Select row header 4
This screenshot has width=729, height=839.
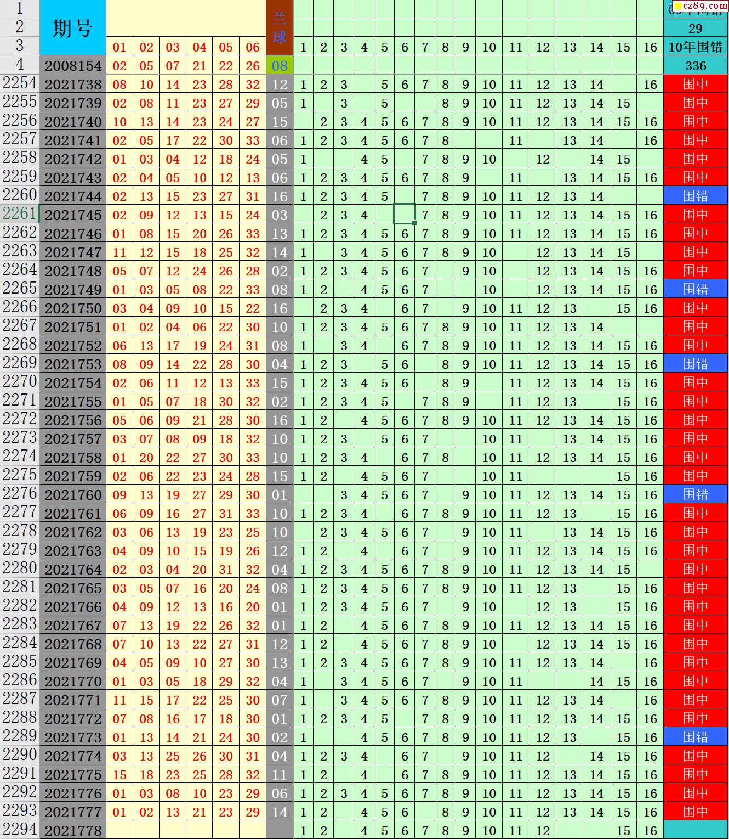(x=20, y=65)
